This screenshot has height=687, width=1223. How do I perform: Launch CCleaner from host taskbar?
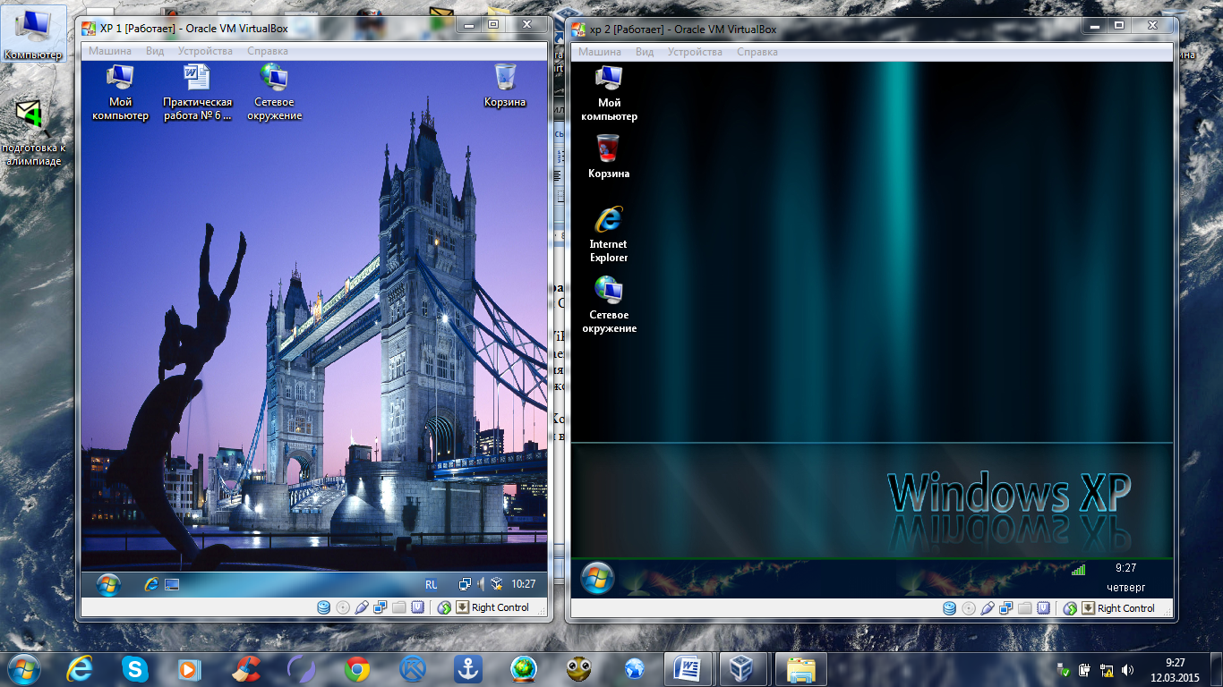pyautogui.click(x=246, y=668)
